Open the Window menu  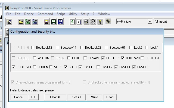point(104,14)
